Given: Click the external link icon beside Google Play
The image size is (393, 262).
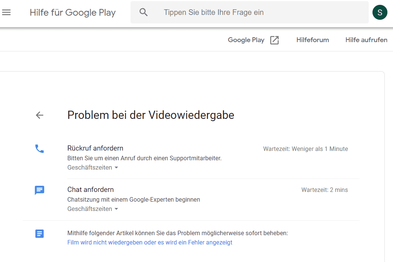Looking at the screenshot, I should tap(274, 40).
